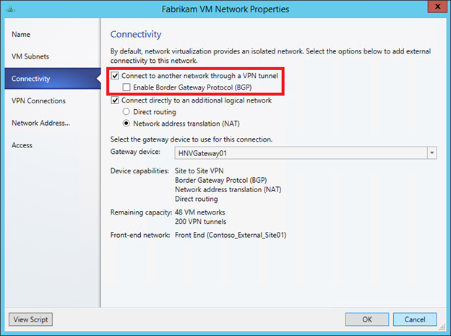Click the dialog title bar text
The image size is (451, 336).
point(226,9)
